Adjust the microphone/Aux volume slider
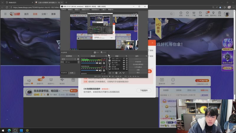 pos(90,63)
